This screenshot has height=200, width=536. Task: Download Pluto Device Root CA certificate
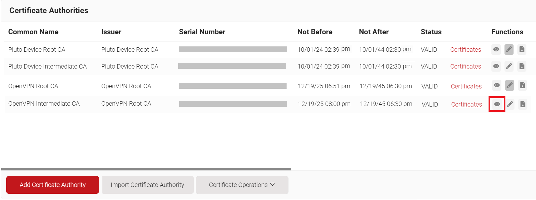[522, 50]
